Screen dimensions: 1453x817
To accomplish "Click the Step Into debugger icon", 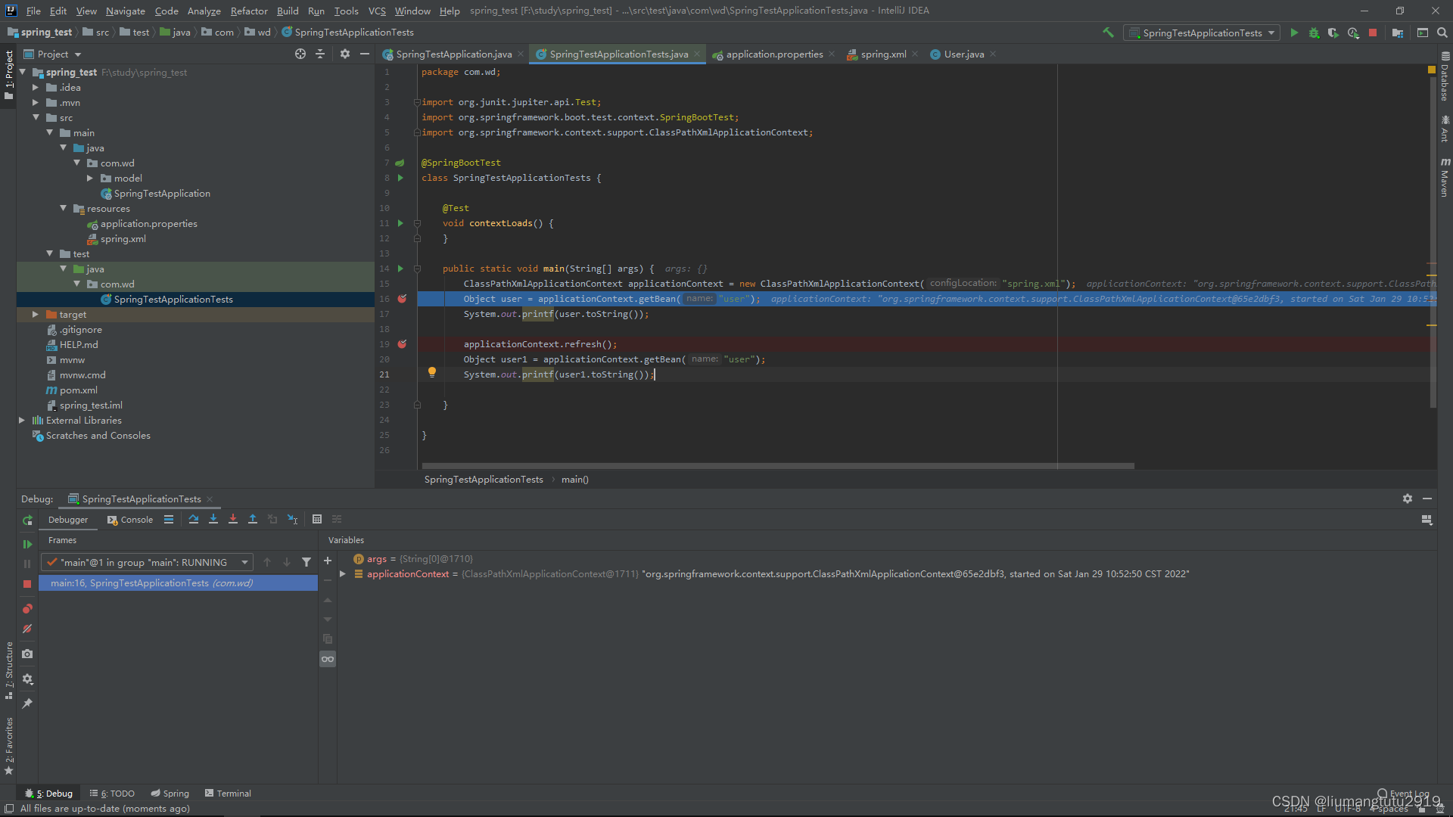I will [213, 520].
